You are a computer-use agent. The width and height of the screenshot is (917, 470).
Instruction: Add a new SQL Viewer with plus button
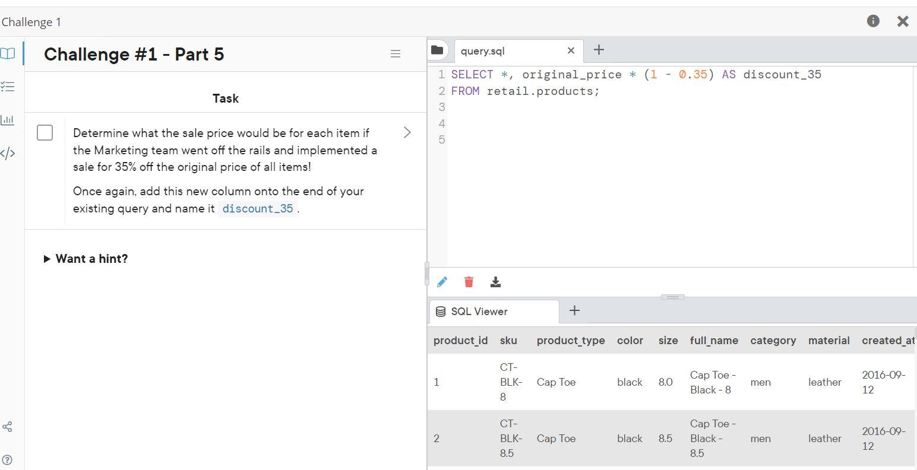coord(574,310)
